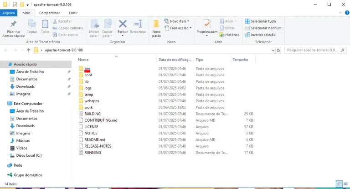Click Selecionar tudo

tap(260, 21)
